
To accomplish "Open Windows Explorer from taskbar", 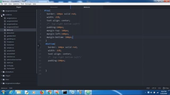I will point(19,92).
